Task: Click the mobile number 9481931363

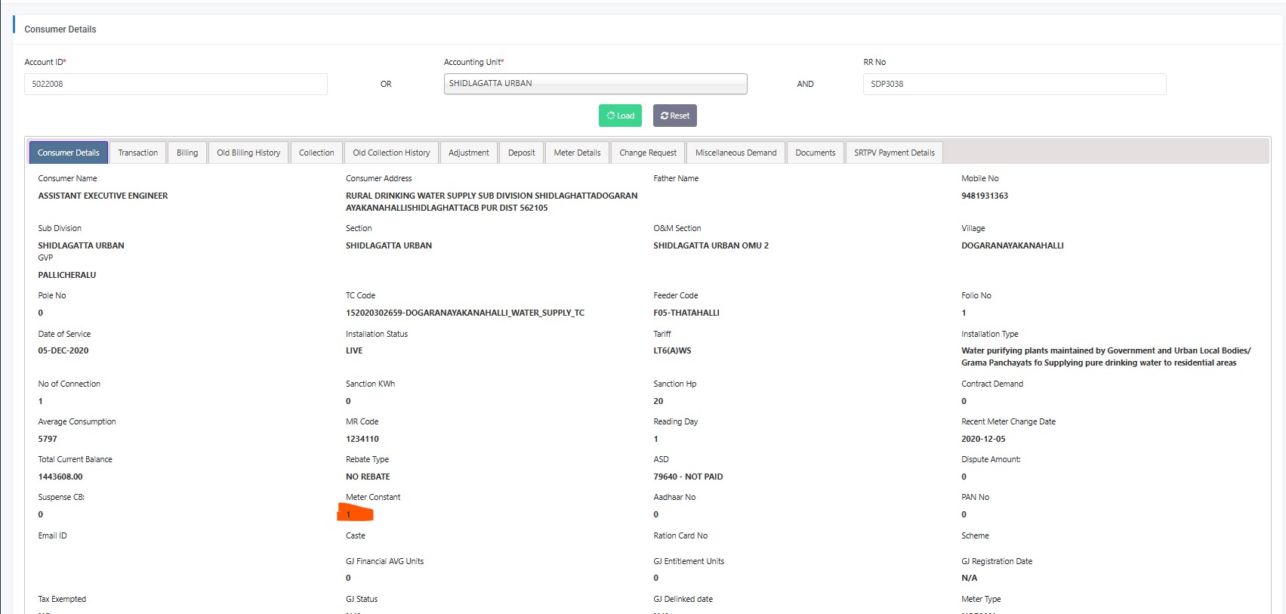Action: tap(985, 196)
